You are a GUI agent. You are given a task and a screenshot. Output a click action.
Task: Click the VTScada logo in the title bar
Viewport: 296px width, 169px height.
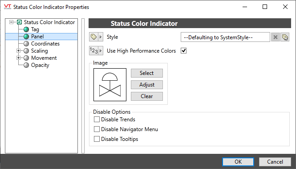[x=8, y=7]
